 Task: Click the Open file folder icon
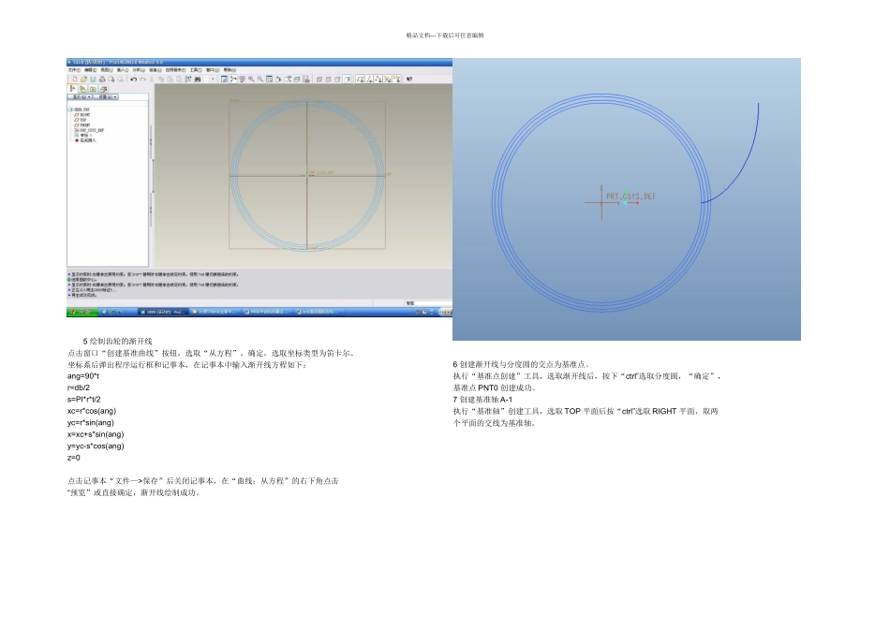tap(83, 79)
